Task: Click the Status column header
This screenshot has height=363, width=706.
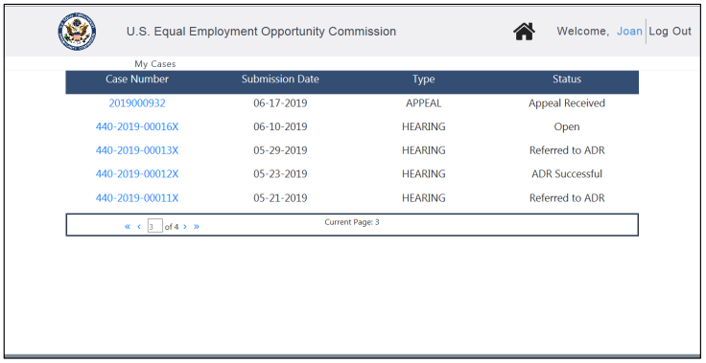Action: [x=567, y=79]
